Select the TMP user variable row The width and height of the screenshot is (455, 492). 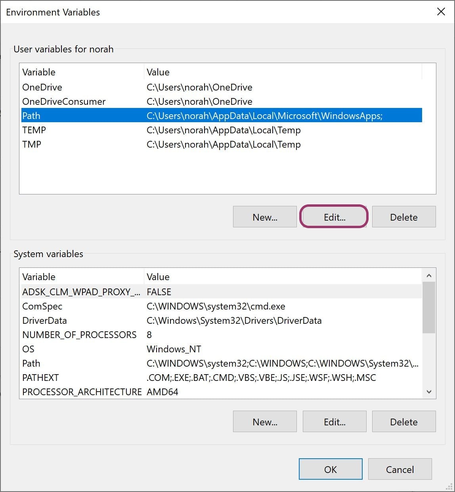click(x=222, y=144)
